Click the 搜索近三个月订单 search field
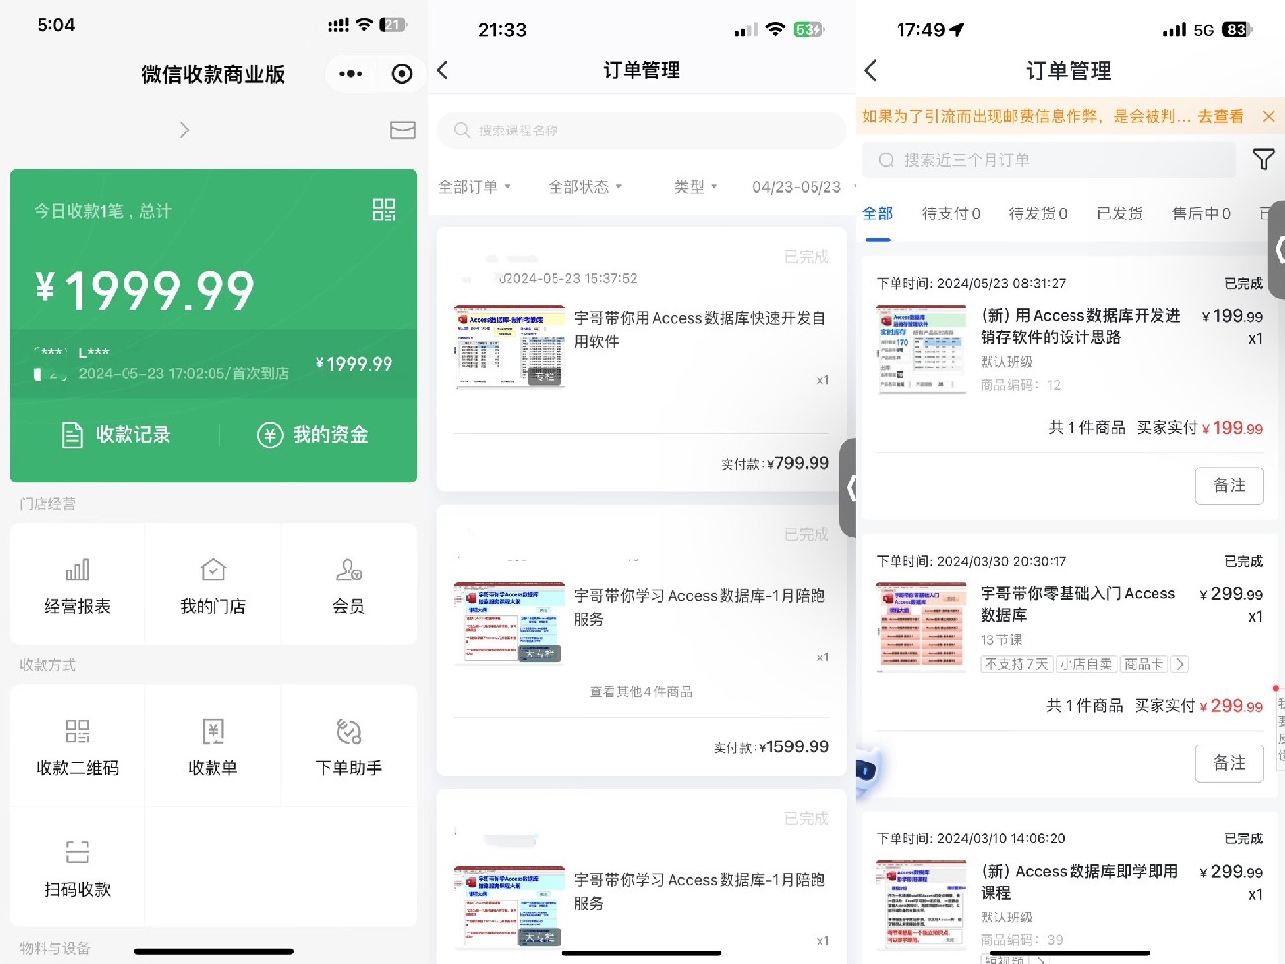 click(1049, 160)
